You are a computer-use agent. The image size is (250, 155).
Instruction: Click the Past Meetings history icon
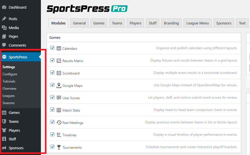[59, 123]
